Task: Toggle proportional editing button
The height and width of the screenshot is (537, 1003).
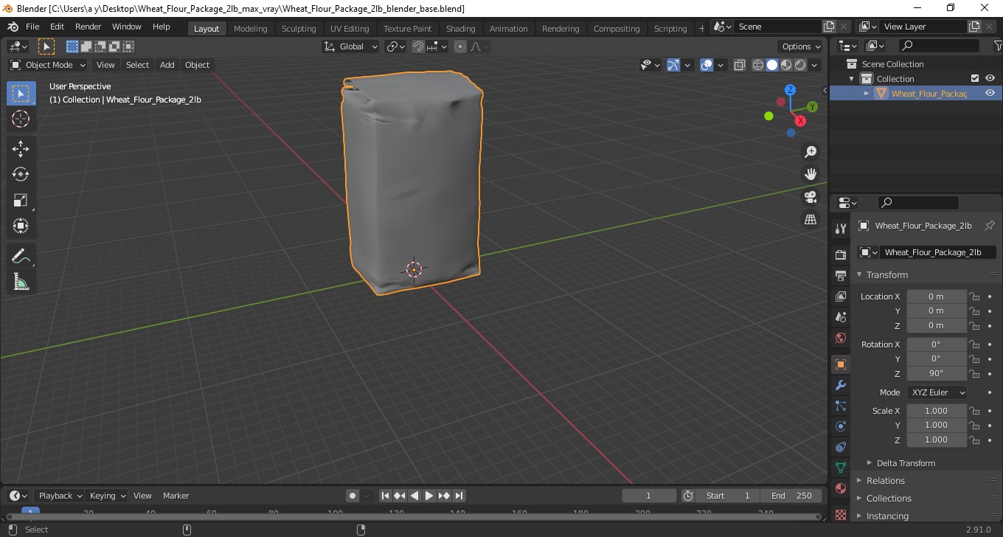Action: point(460,46)
